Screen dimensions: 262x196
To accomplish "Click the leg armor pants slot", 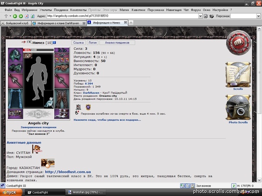I will 62,98.
